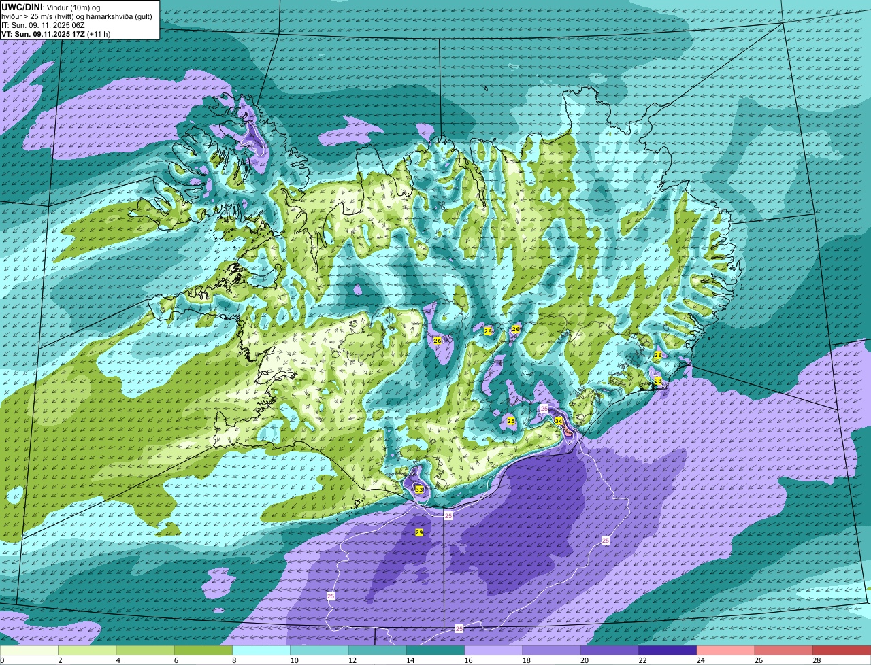Click the legend scale value 8
Image resolution: width=871 pixels, height=665 pixels.
point(234,660)
